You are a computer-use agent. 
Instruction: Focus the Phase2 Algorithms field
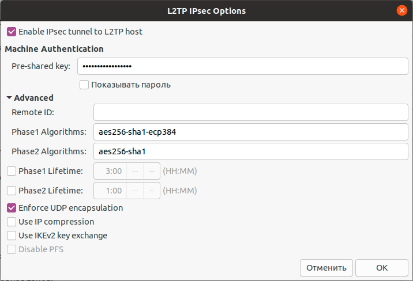pos(250,151)
